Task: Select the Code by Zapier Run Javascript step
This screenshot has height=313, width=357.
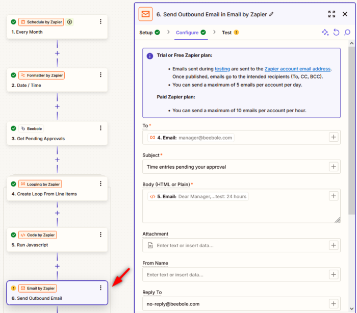Action: coord(57,240)
